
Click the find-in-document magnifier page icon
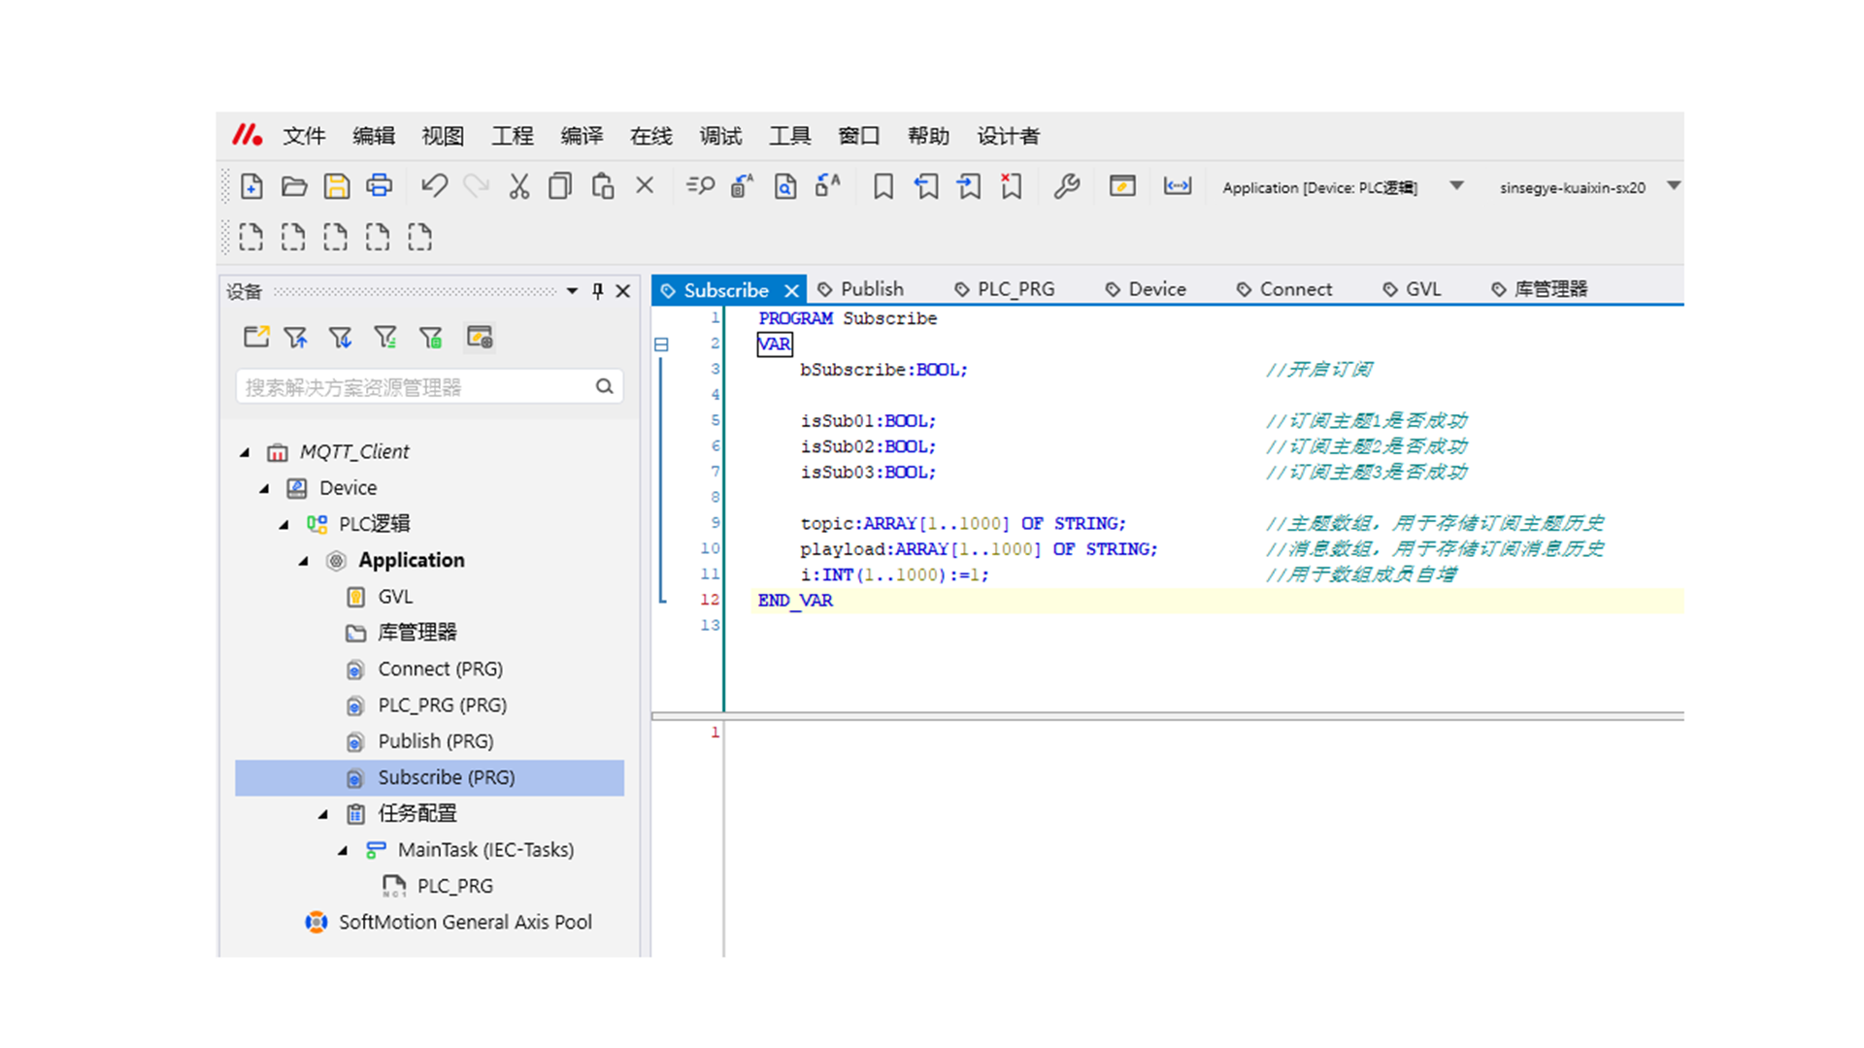(785, 186)
